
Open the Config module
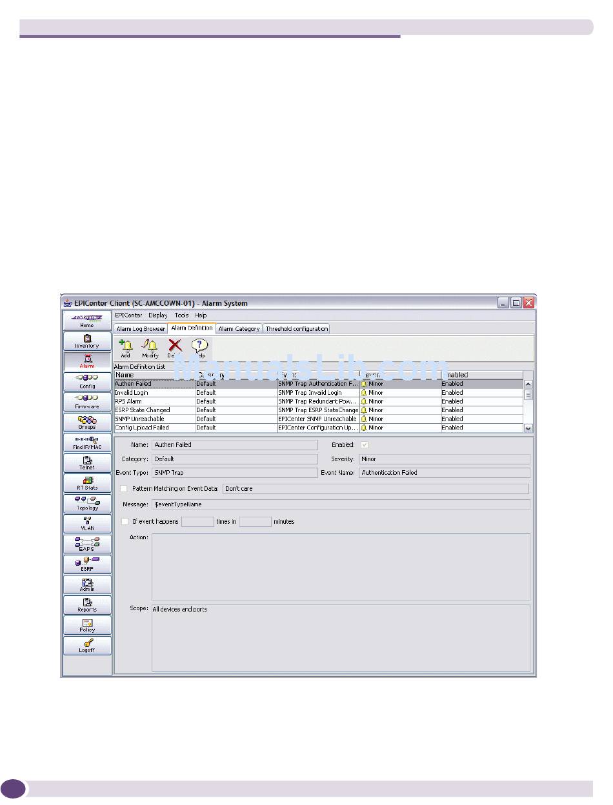pyautogui.click(x=87, y=381)
